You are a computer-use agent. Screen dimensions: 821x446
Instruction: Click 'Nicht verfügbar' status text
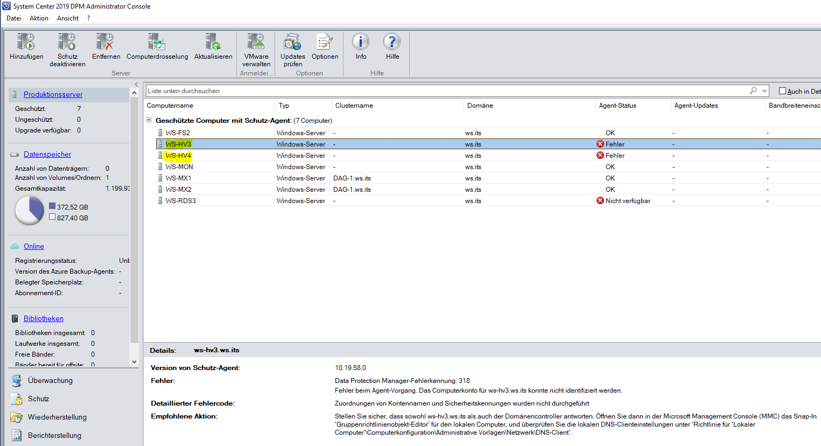[628, 200]
